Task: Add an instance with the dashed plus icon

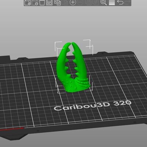Action: (x=73, y=2)
